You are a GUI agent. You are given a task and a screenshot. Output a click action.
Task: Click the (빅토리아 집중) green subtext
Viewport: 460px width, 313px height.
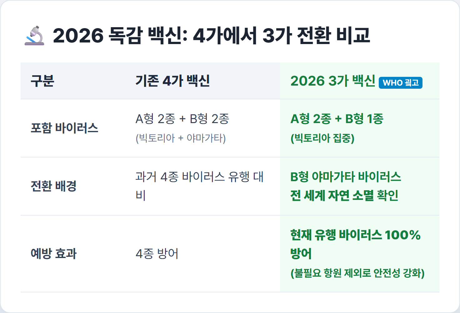pos(322,138)
